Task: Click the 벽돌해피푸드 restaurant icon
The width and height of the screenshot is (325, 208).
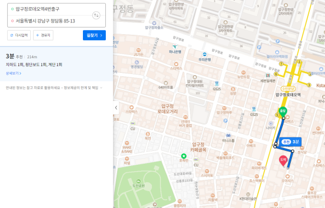Action: 225,154
